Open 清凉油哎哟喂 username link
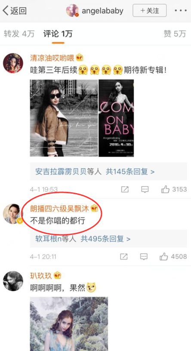The image size is (191, 351). tap(52, 58)
